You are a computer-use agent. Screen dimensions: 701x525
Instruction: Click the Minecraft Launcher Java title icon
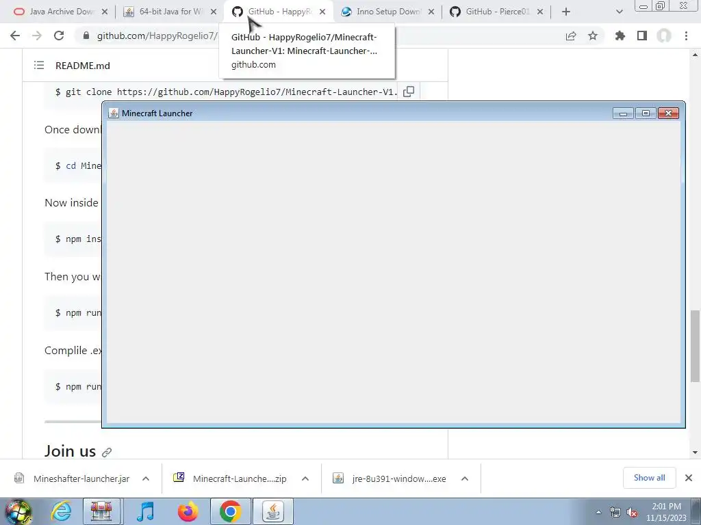114,113
